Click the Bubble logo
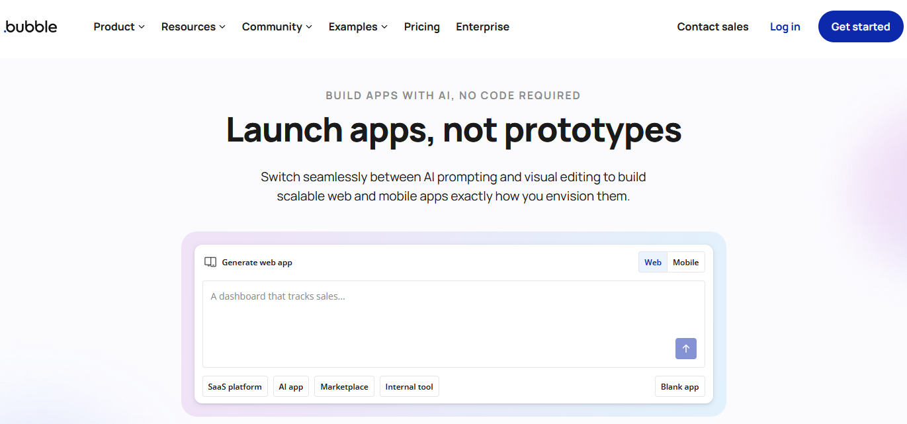The image size is (907, 424). coord(30,26)
